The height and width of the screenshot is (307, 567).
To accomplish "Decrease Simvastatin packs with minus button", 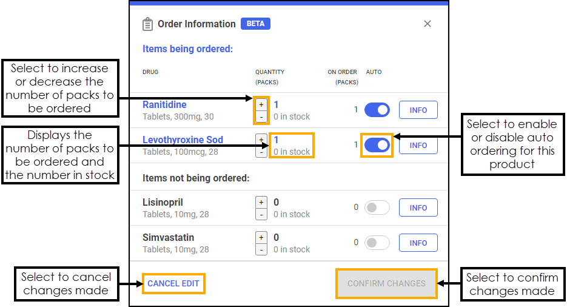I will (261, 249).
